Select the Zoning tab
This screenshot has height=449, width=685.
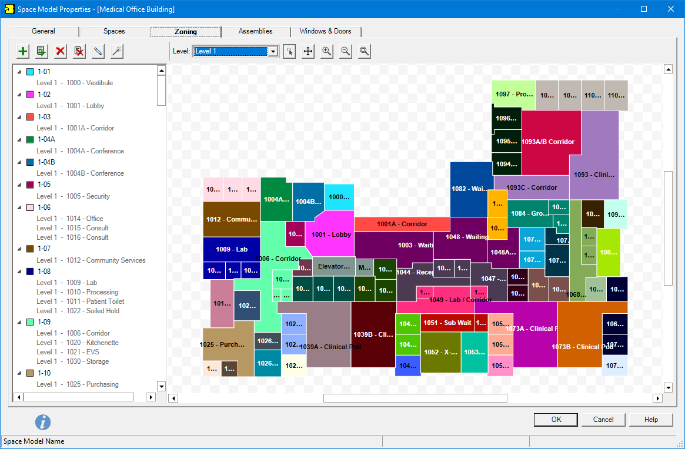[186, 32]
